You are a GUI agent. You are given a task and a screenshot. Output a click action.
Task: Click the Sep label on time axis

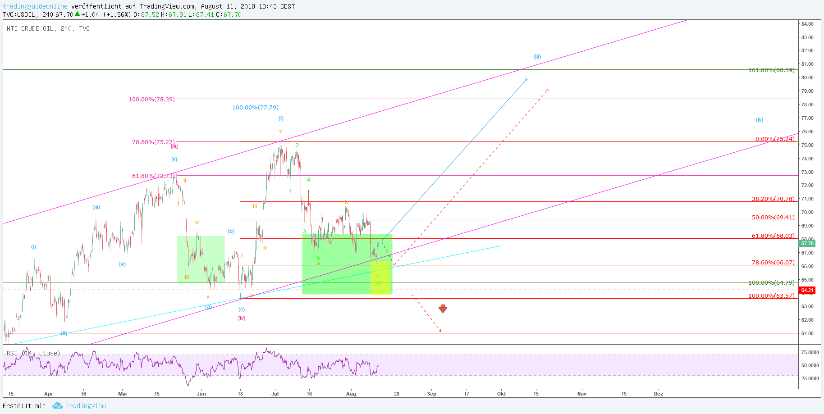432,394
